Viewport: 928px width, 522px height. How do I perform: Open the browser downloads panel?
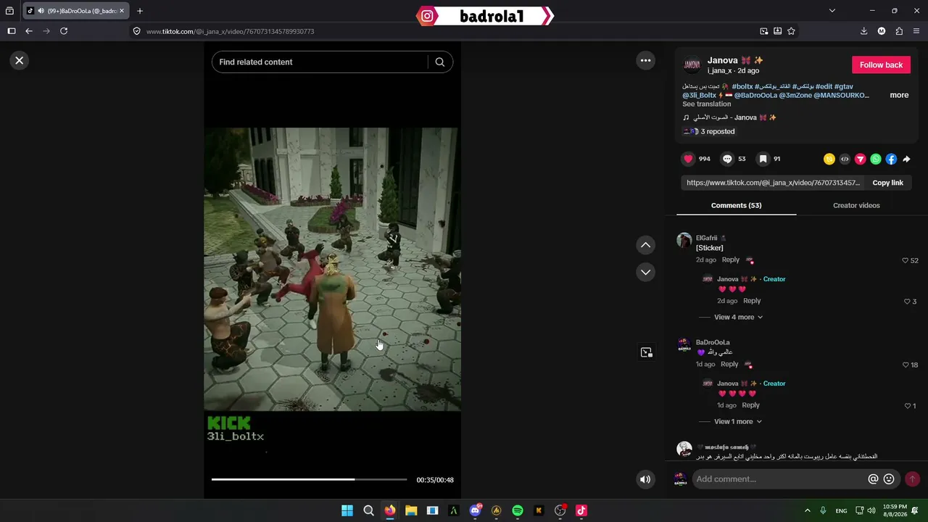pos(863,31)
